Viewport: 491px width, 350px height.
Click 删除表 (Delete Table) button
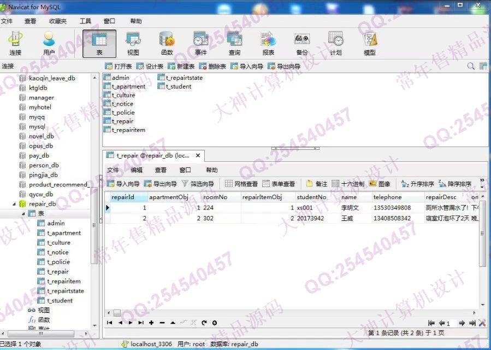(212, 66)
